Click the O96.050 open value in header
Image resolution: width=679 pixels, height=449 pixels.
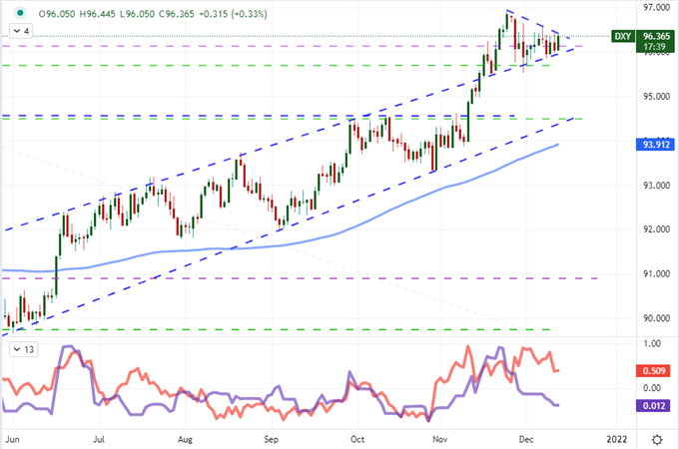pos(57,14)
